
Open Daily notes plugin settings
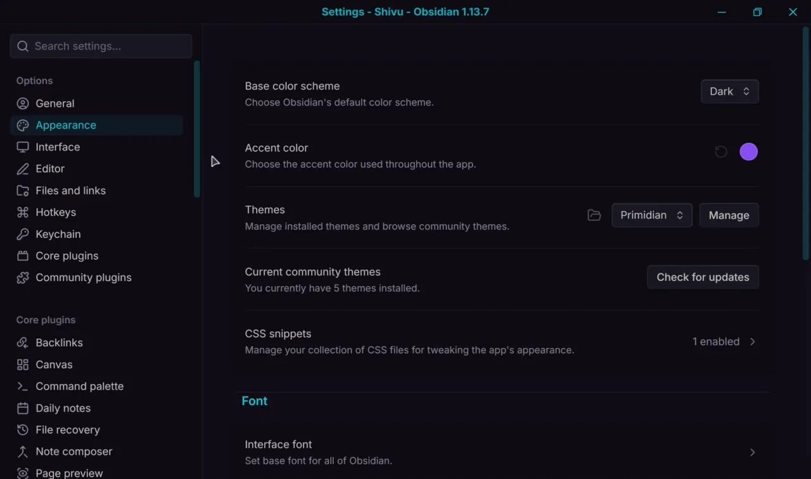coord(96,408)
